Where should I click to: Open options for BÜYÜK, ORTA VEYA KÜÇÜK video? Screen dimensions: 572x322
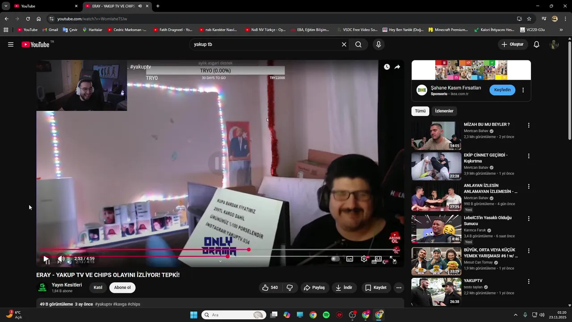(529, 251)
